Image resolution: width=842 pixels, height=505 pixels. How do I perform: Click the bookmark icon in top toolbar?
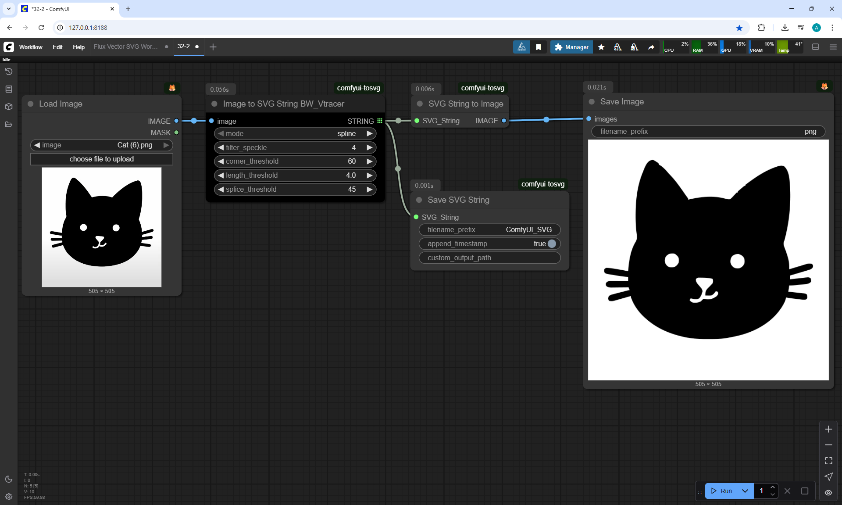539,47
